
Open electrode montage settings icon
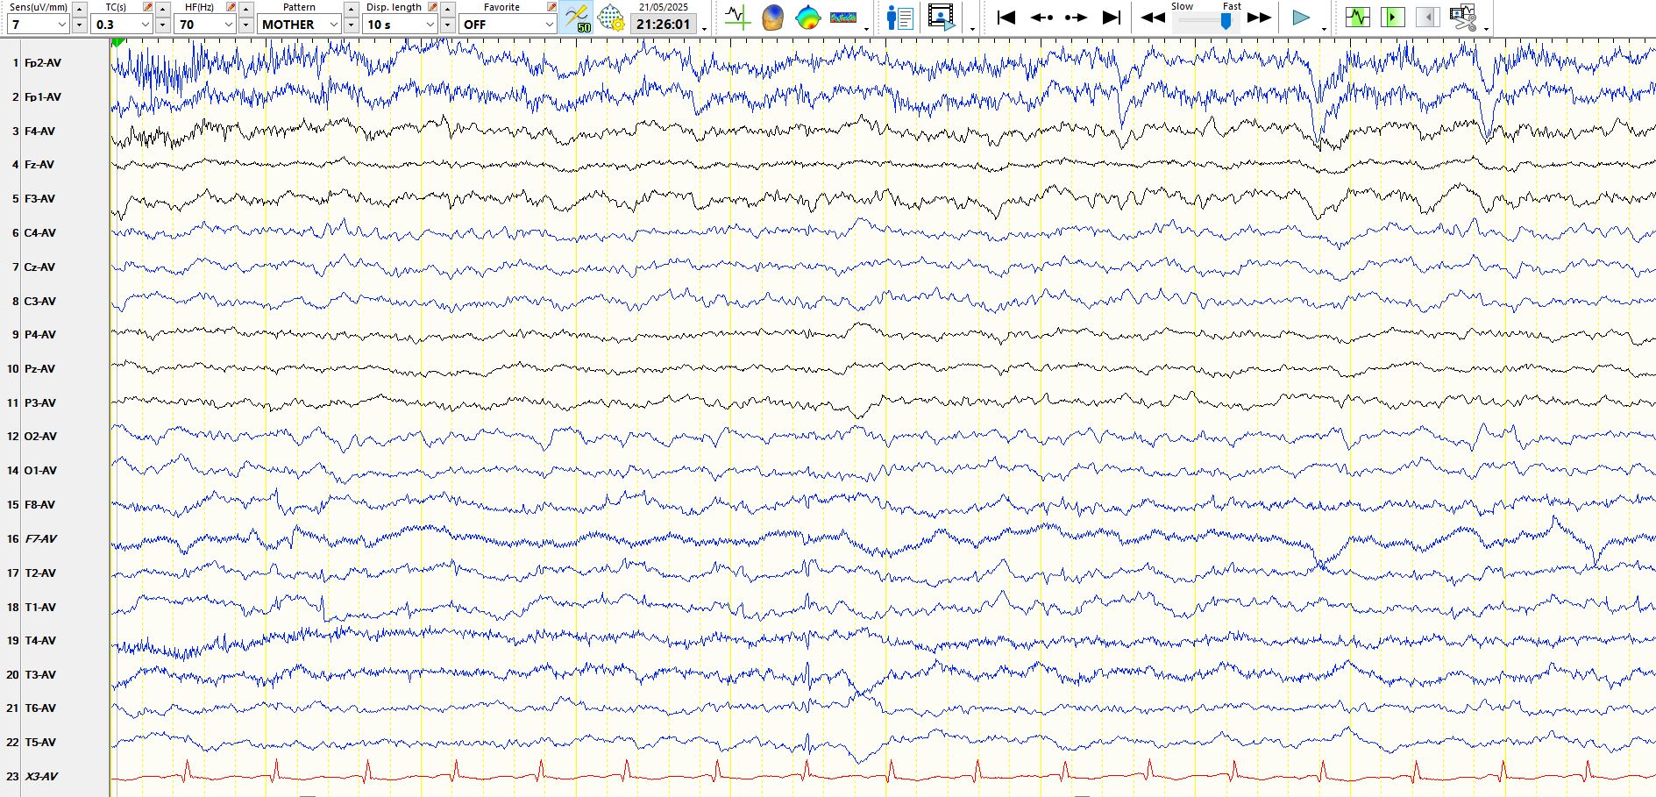[x=611, y=18]
